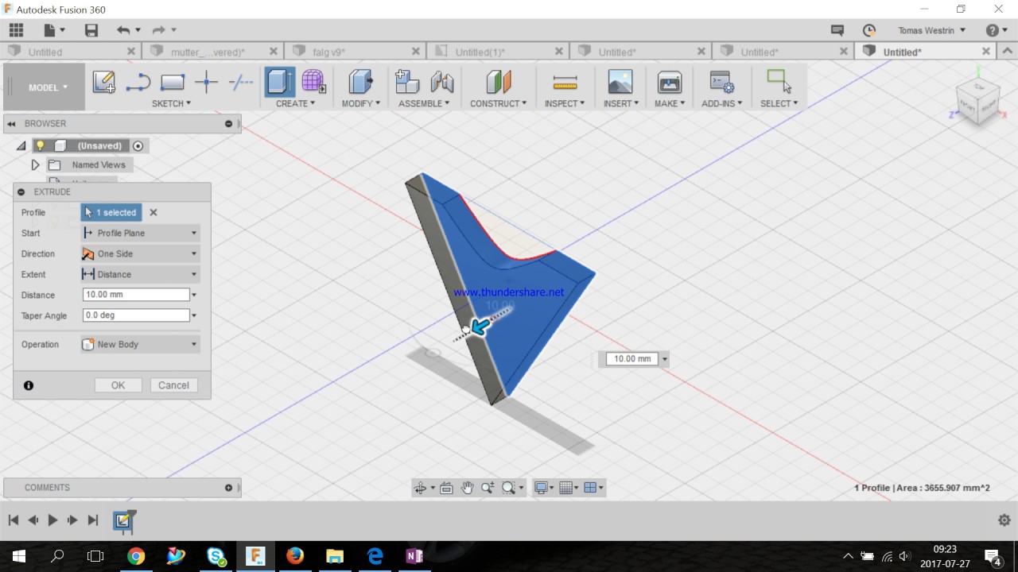Click the Measure inspect icon
1018x572 pixels.
pos(565,82)
